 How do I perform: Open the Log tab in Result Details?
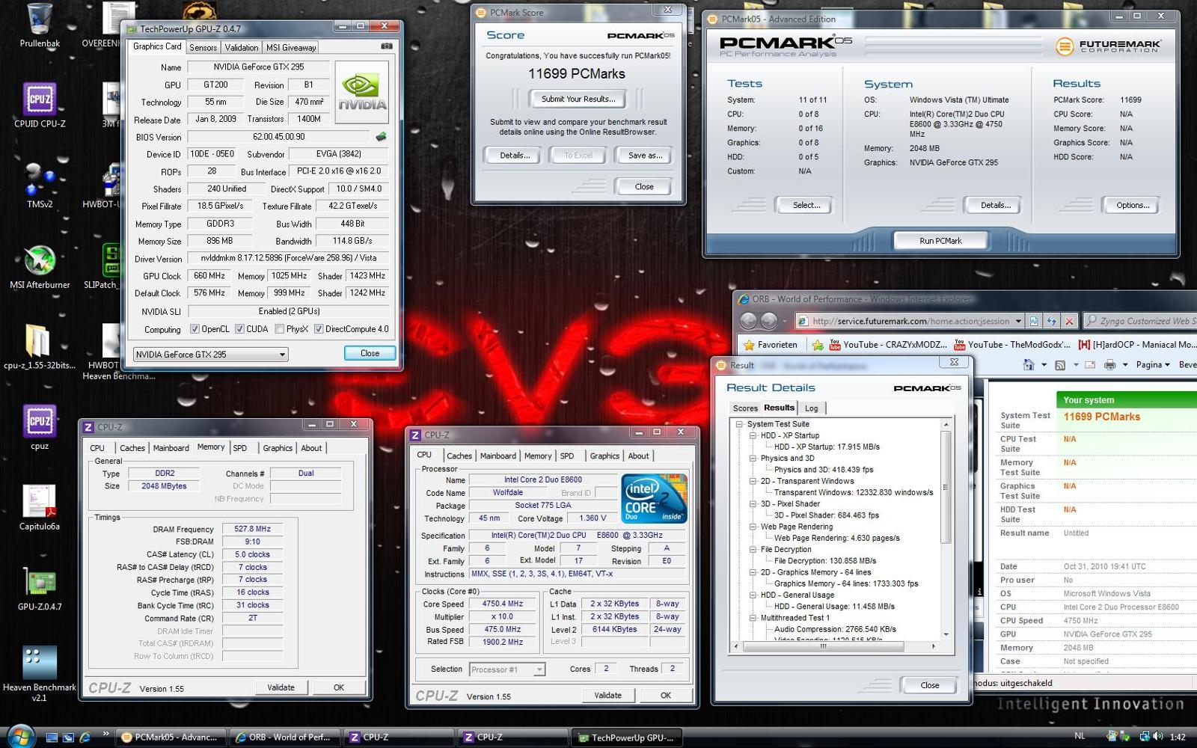(812, 408)
